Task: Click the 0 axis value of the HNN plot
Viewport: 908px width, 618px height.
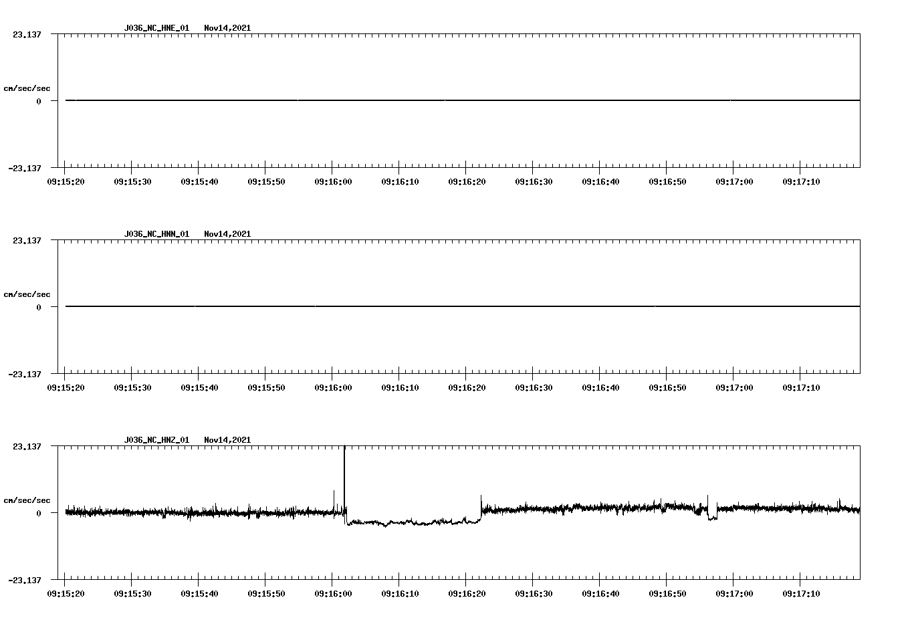Action: pyautogui.click(x=39, y=308)
